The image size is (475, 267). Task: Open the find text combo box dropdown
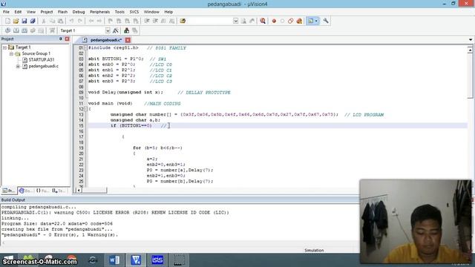pos(235,21)
